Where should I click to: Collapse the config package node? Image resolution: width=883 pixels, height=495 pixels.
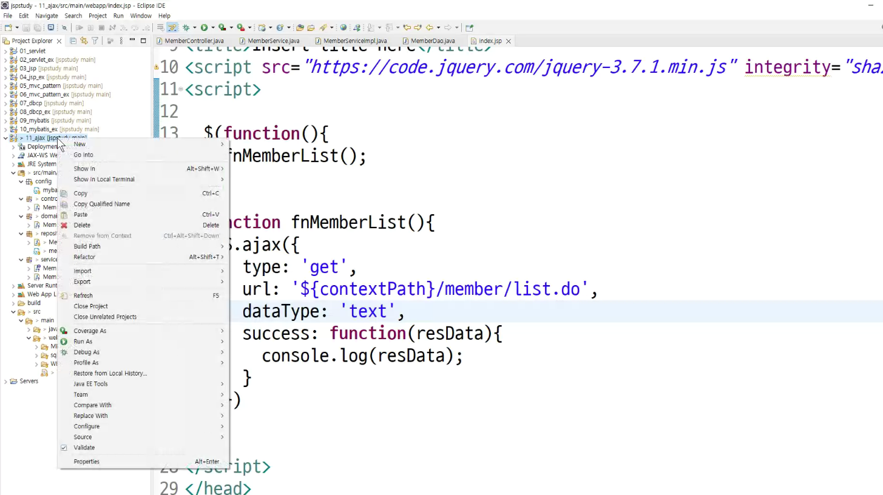[x=20, y=181]
